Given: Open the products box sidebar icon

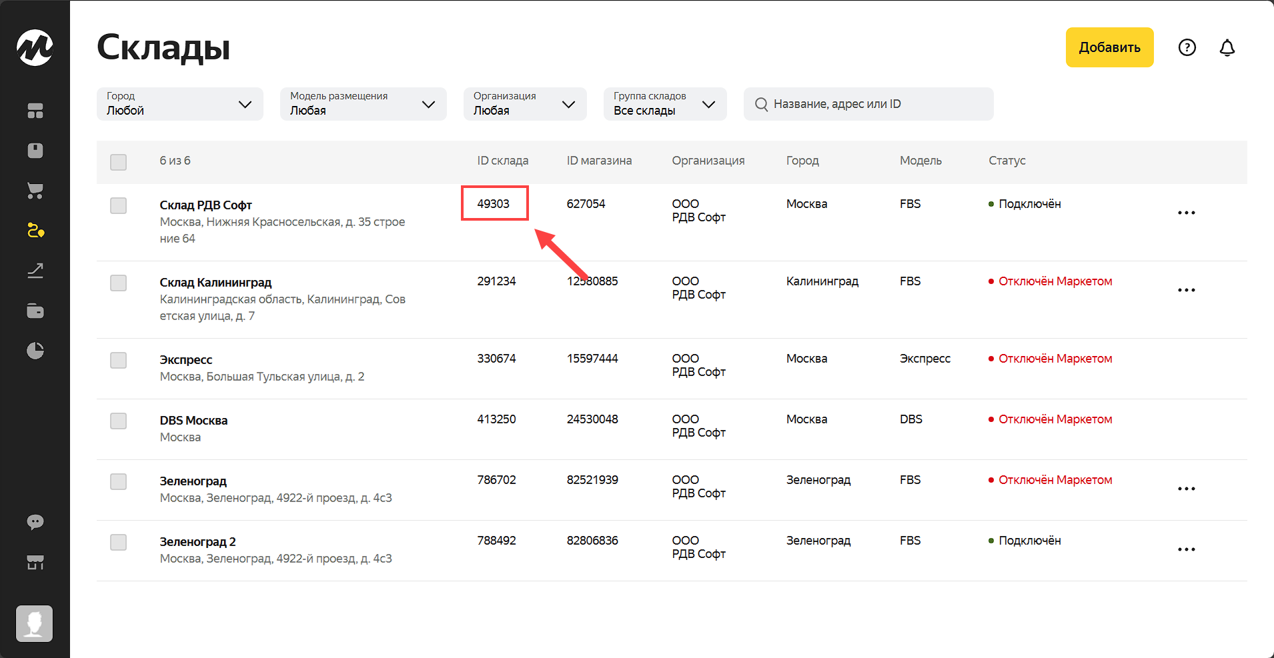Looking at the screenshot, I should pyautogui.click(x=35, y=151).
